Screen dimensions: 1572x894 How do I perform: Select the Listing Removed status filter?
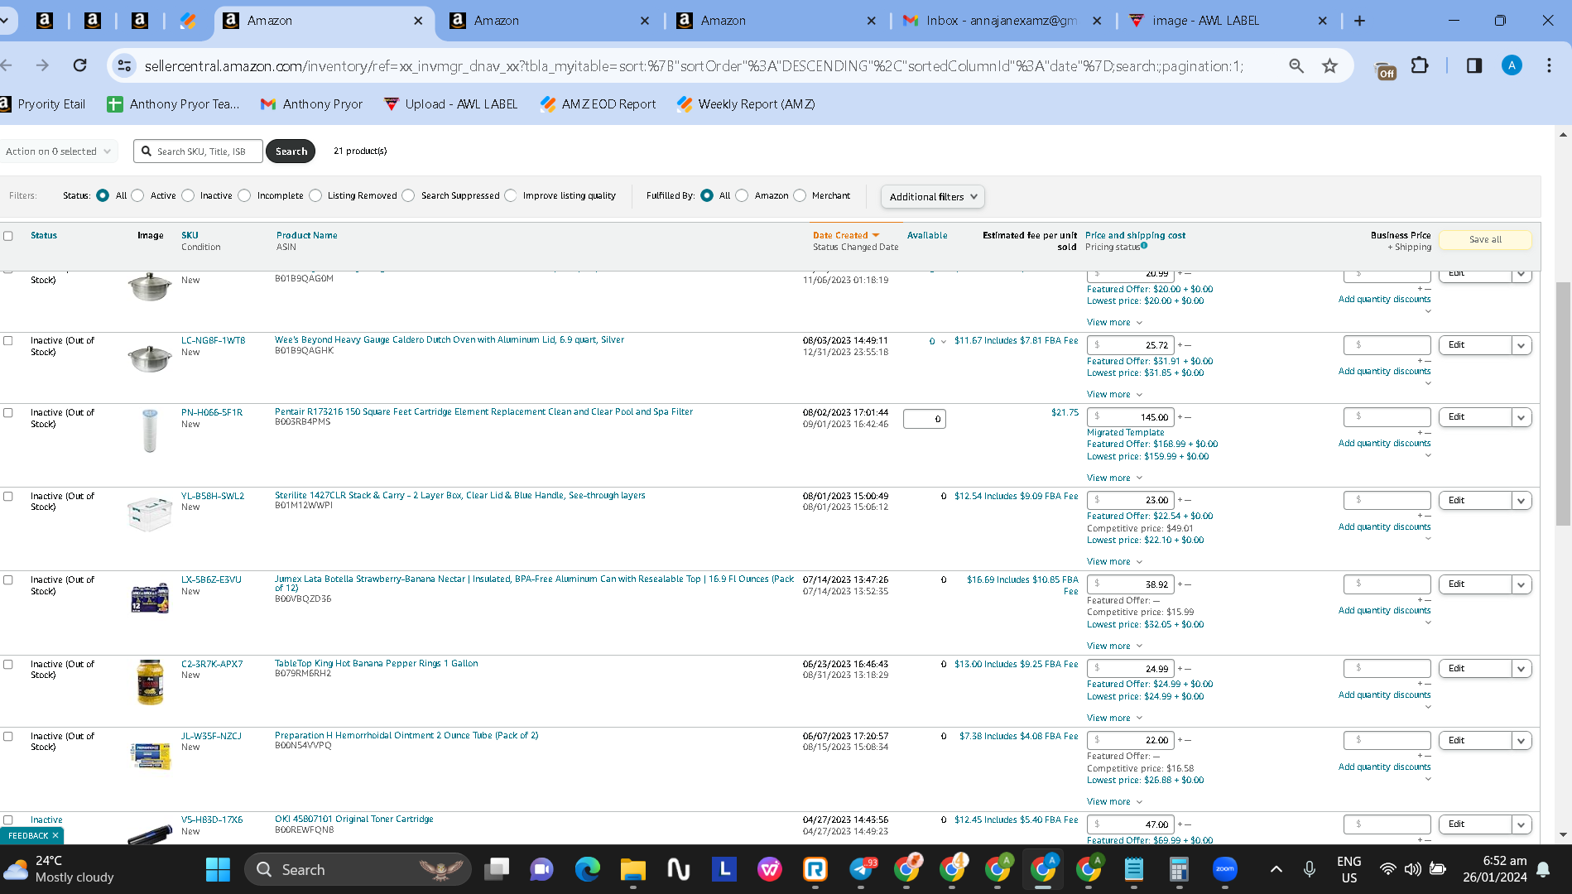[x=315, y=195]
